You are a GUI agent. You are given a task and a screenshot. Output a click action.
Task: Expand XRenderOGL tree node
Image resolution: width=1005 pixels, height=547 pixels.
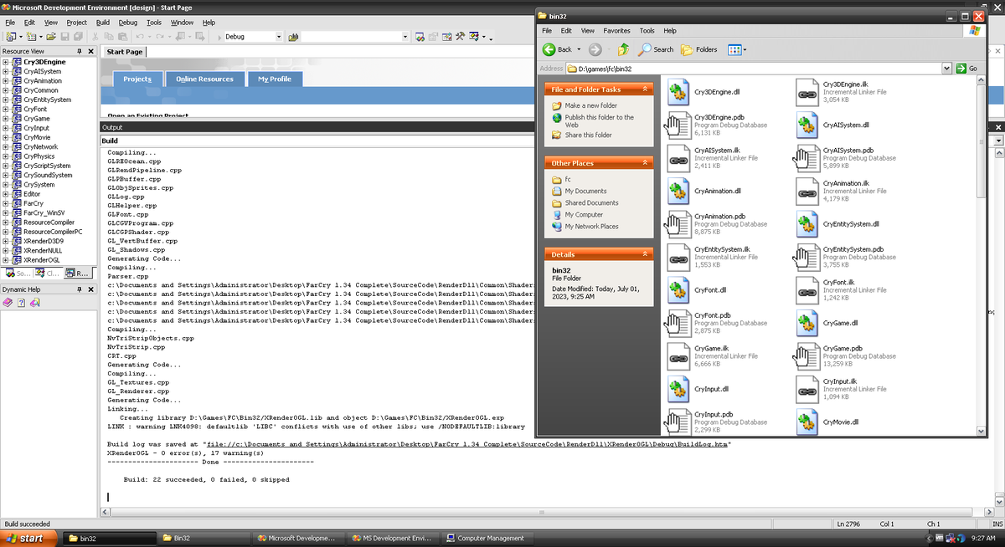(x=5, y=259)
